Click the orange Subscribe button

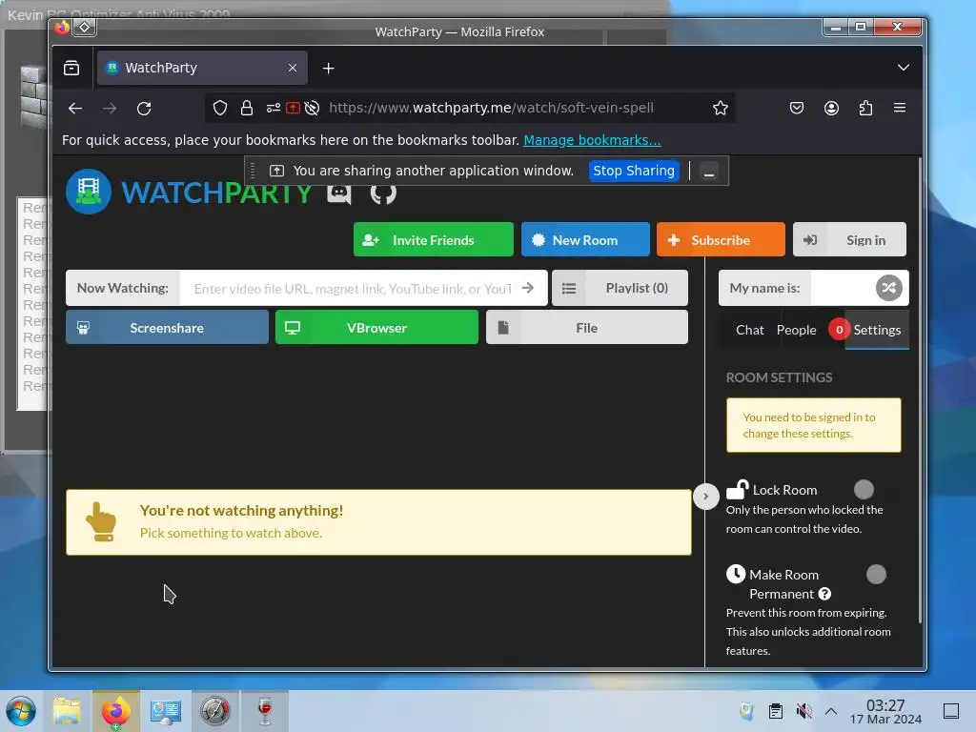point(721,239)
